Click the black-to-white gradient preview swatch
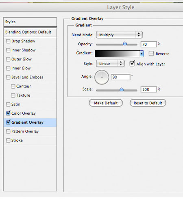Screen dimensions: 183x204 [118, 54]
